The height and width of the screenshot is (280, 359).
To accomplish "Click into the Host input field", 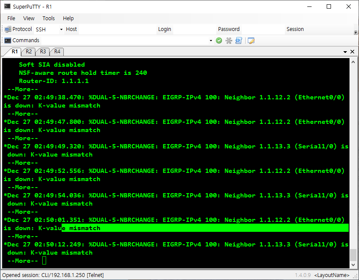I will tap(118, 30).
